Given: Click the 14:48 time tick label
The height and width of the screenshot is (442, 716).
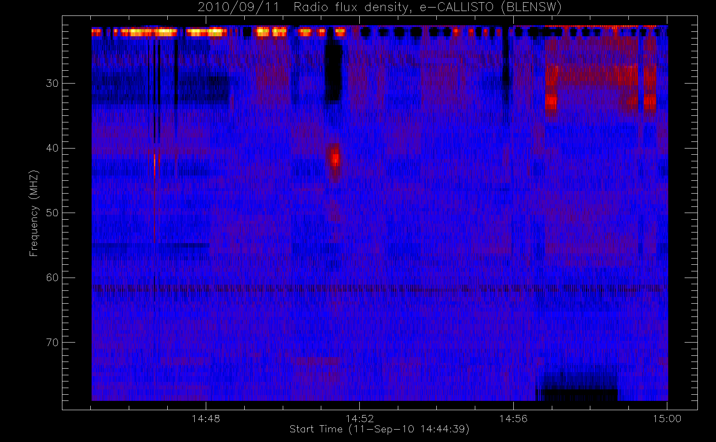Looking at the screenshot, I should (x=206, y=419).
